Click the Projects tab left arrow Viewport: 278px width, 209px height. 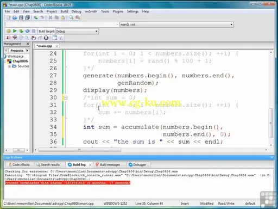[x=6, y=51]
